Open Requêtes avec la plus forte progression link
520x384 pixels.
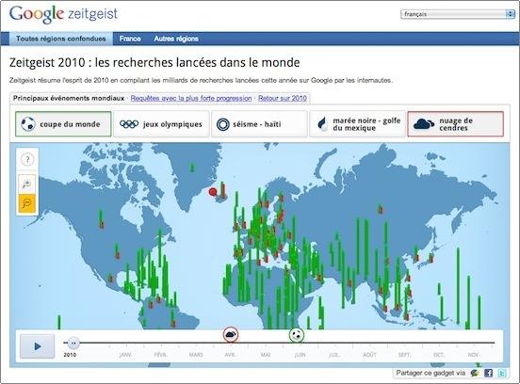click(x=191, y=98)
